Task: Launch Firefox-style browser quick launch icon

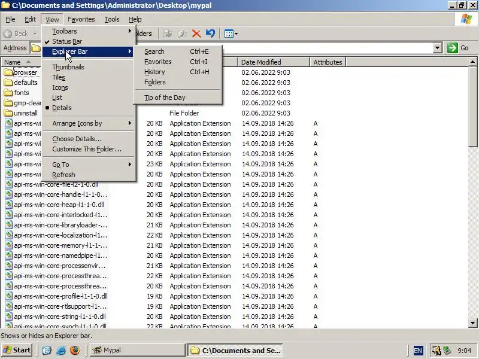Action: click(x=75, y=350)
